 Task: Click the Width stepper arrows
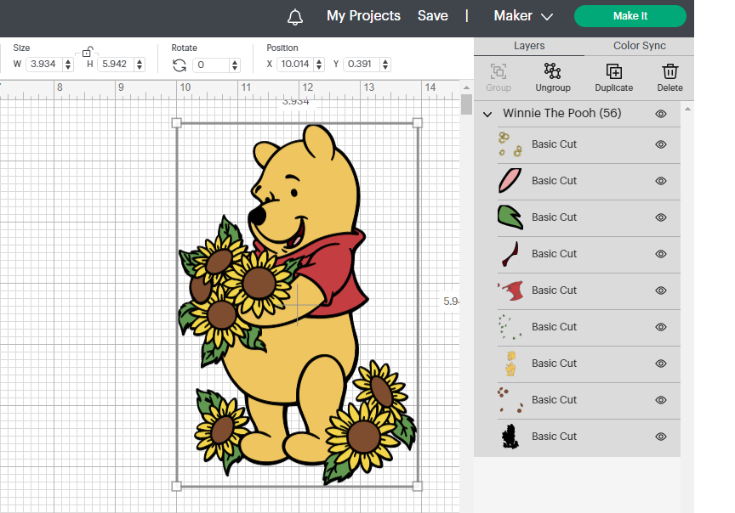pyautogui.click(x=68, y=65)
